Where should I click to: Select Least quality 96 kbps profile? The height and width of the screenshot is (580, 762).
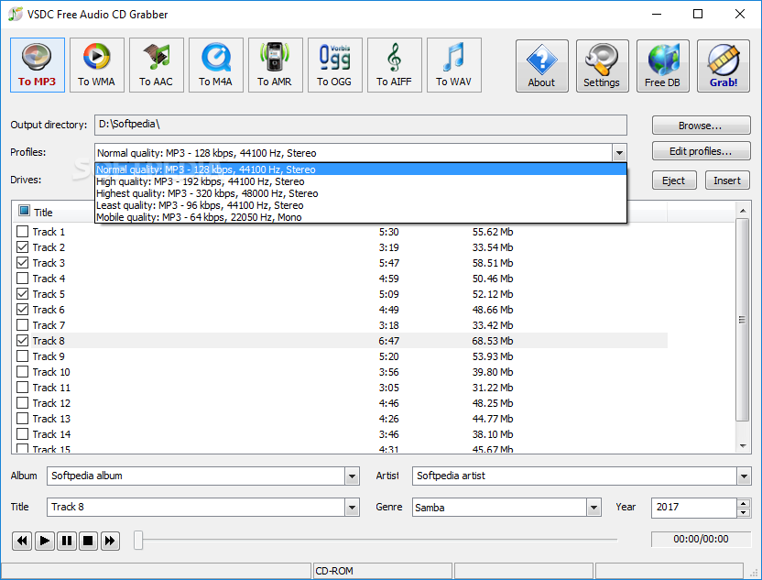tap(361, 205)
